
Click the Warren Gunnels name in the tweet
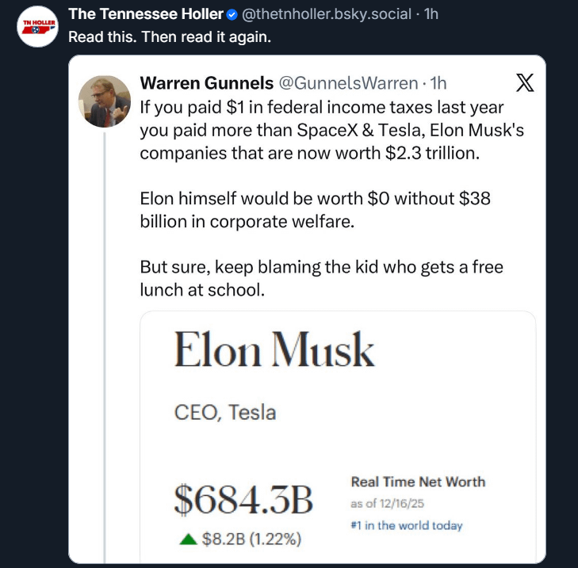coord(208,83)
